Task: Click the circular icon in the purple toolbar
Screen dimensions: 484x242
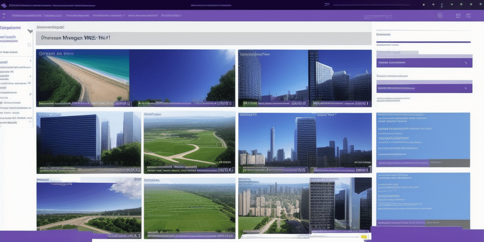Action: coord(440,16)
